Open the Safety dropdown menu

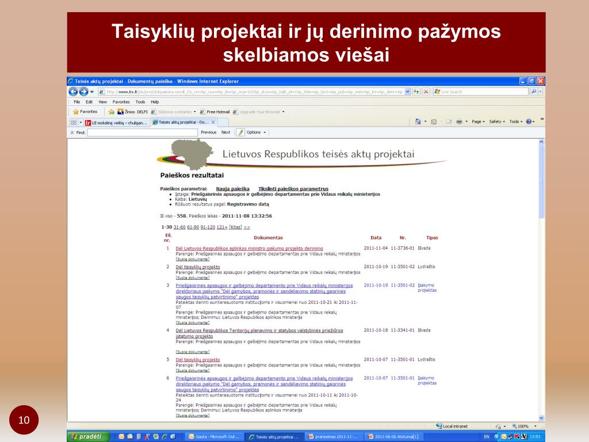(x=497, y=121)
